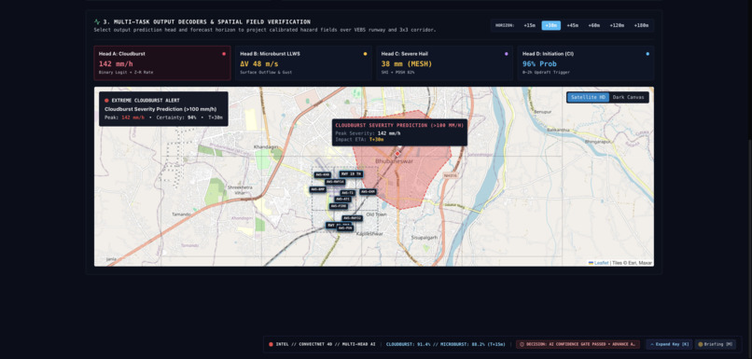Image resolution: width=752 pixels, height=359 pixels.
Task: Click the AWS-T1 station marker
Action: coord(348,193)
